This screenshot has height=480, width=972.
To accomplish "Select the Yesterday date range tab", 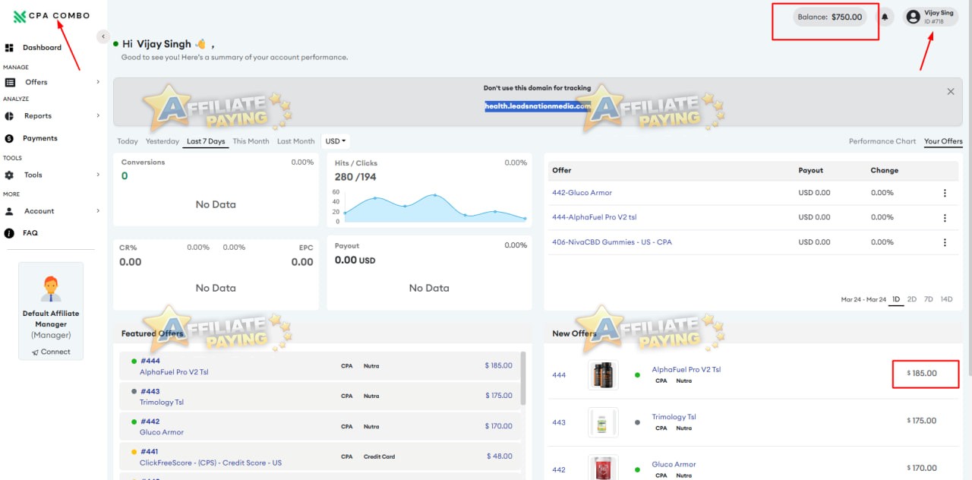I will pos(163,141).
